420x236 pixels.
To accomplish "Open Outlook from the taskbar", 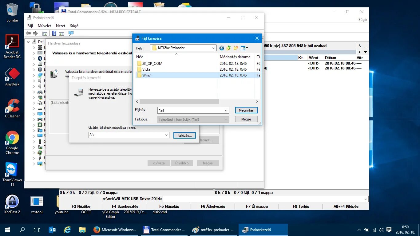I will [52, 230].
